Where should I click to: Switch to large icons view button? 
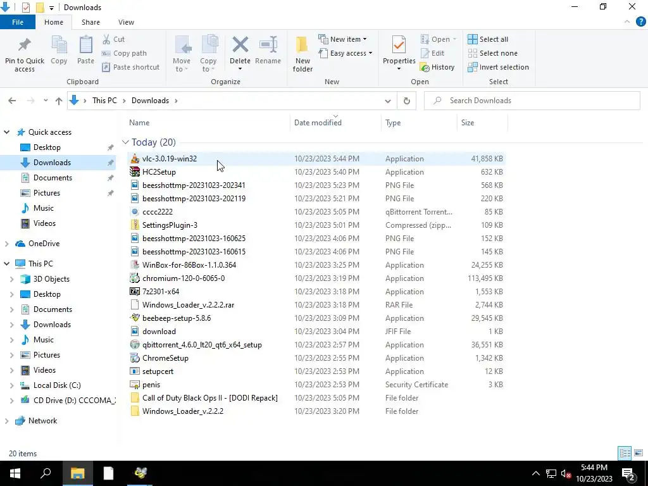click(638, 453)
